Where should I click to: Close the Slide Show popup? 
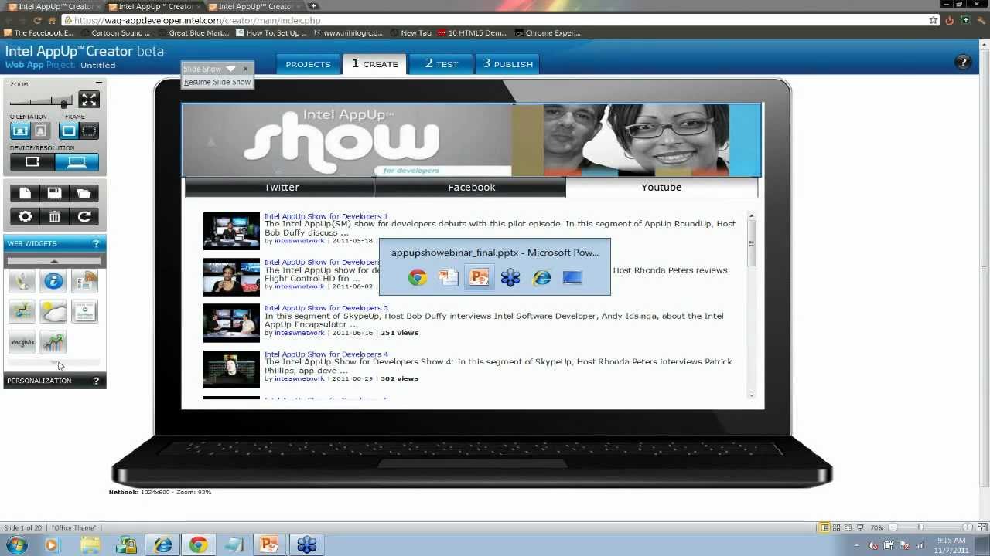pyautogui.click(x=245, y=69)
